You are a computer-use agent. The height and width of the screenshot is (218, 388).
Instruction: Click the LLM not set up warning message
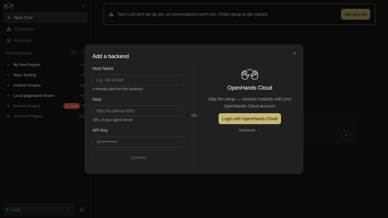tap(193, 14)
